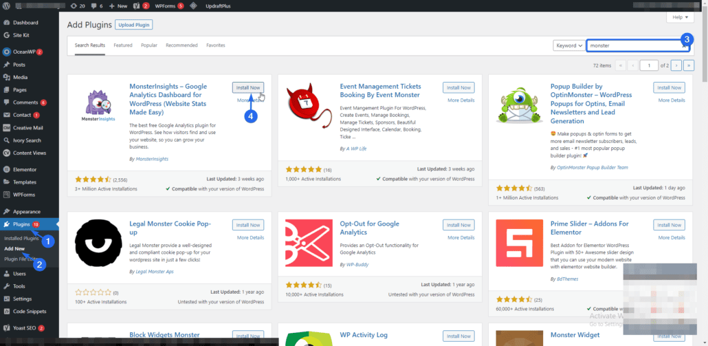View More Details for Event Monster plugin
This screenshot has width=708, height=346.
[461, 100]
